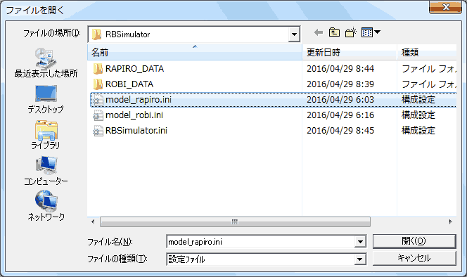Create a new folder icon
The image size is (467, 277).
pos(350,32)
